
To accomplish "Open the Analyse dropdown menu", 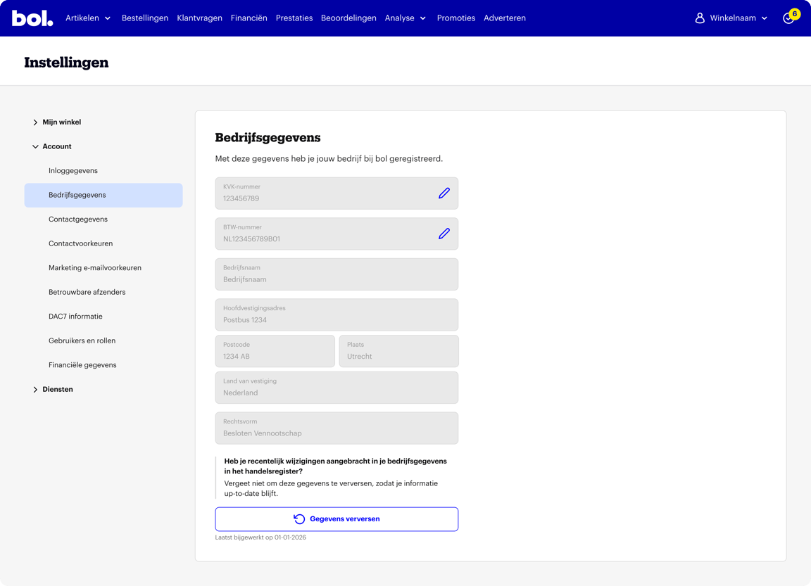I will point(405,18).
